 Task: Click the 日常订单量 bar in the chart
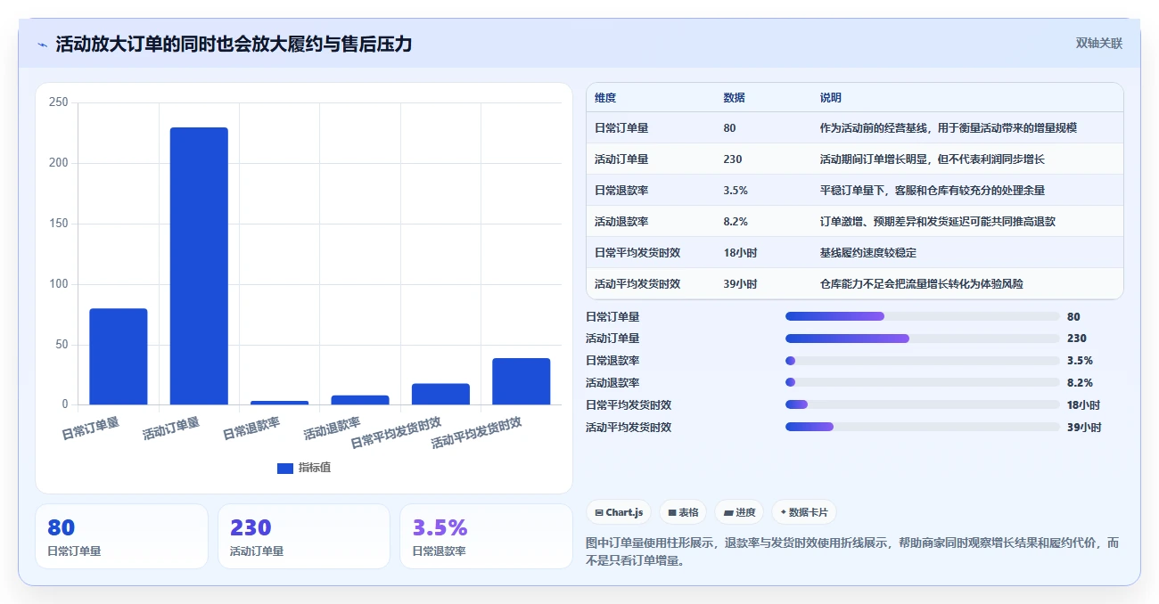pyautogui.click(x=119, y=356)
